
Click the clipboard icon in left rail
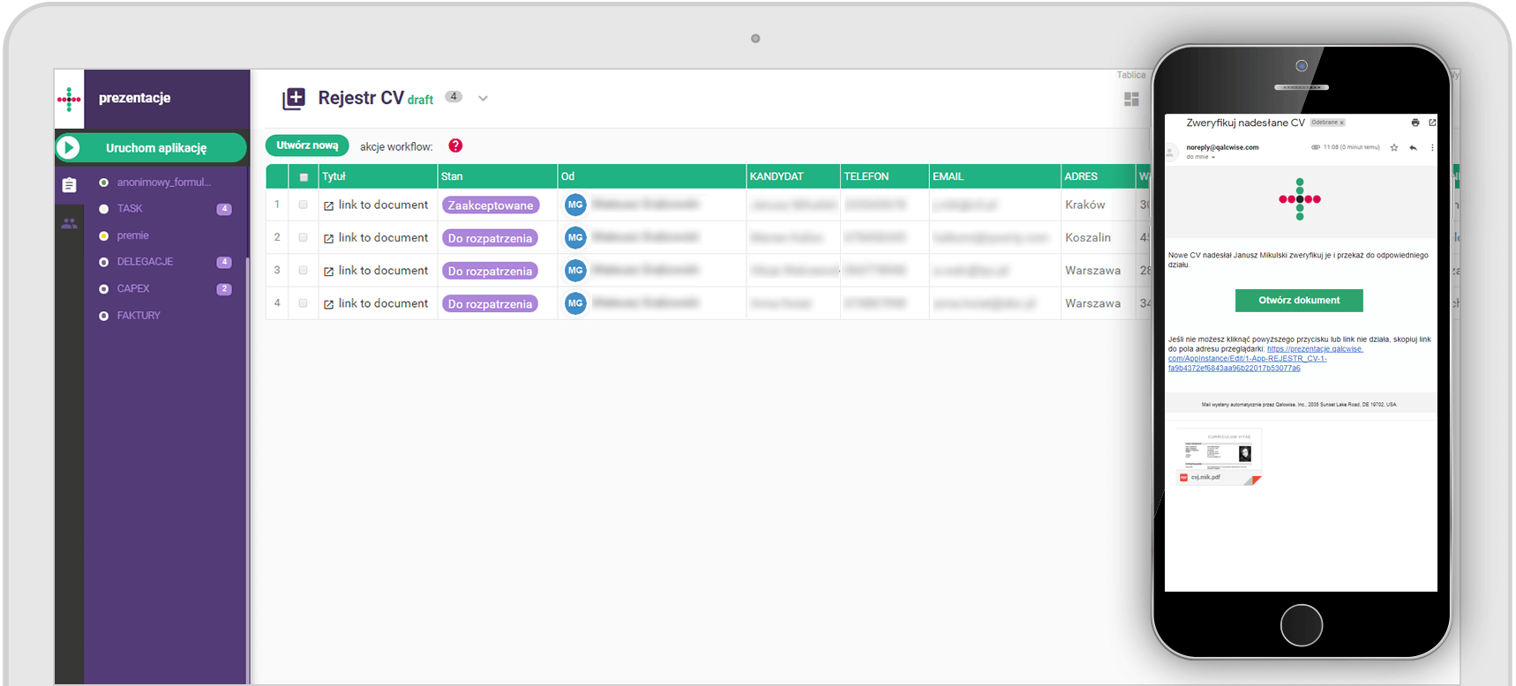point(69,185)
